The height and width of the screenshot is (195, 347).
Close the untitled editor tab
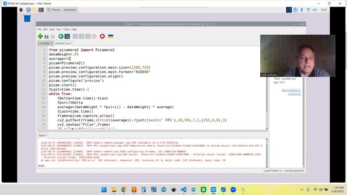[x=52, y=43]
